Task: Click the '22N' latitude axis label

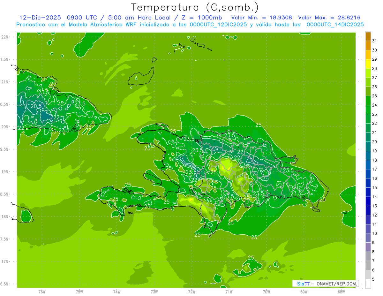Action: 5,37
